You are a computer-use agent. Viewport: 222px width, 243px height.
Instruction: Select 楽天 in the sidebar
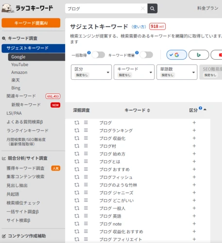coord(16,80)
